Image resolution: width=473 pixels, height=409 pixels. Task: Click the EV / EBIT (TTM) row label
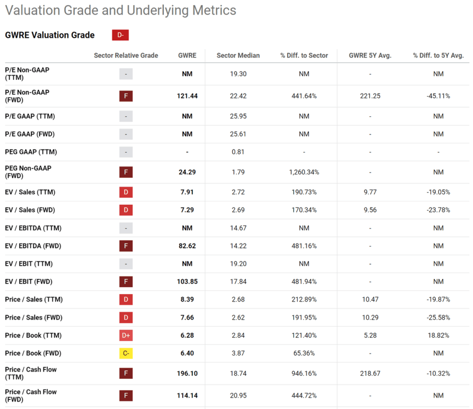coord(29,264)
